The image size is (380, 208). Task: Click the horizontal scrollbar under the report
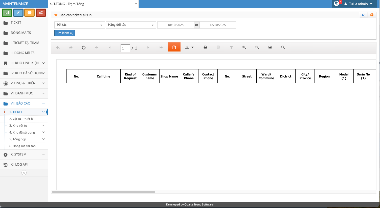pos(104,192)
